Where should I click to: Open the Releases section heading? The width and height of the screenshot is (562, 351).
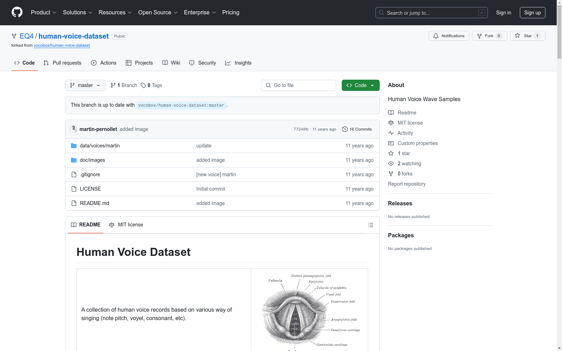(x=400, y=203)
